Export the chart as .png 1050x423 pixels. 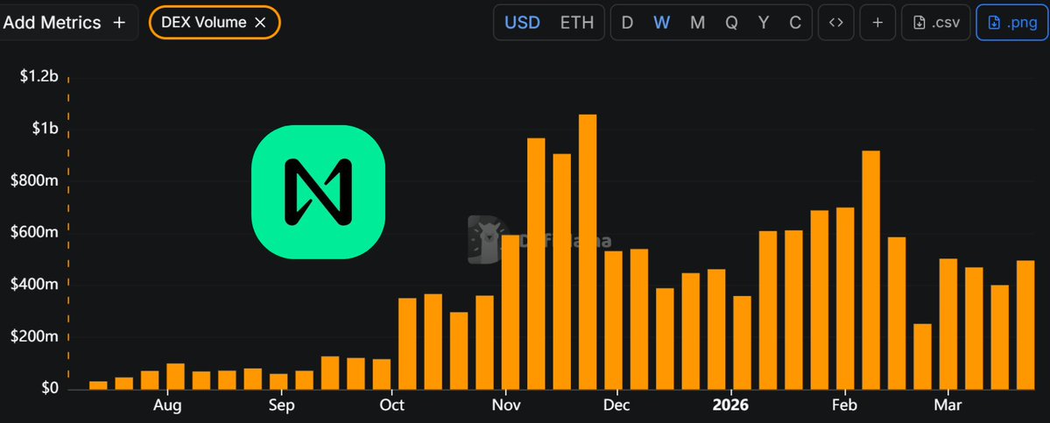click(x=1011, y=23)
